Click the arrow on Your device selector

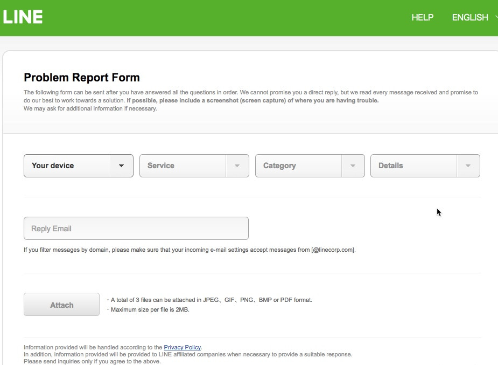pos(122,166)
